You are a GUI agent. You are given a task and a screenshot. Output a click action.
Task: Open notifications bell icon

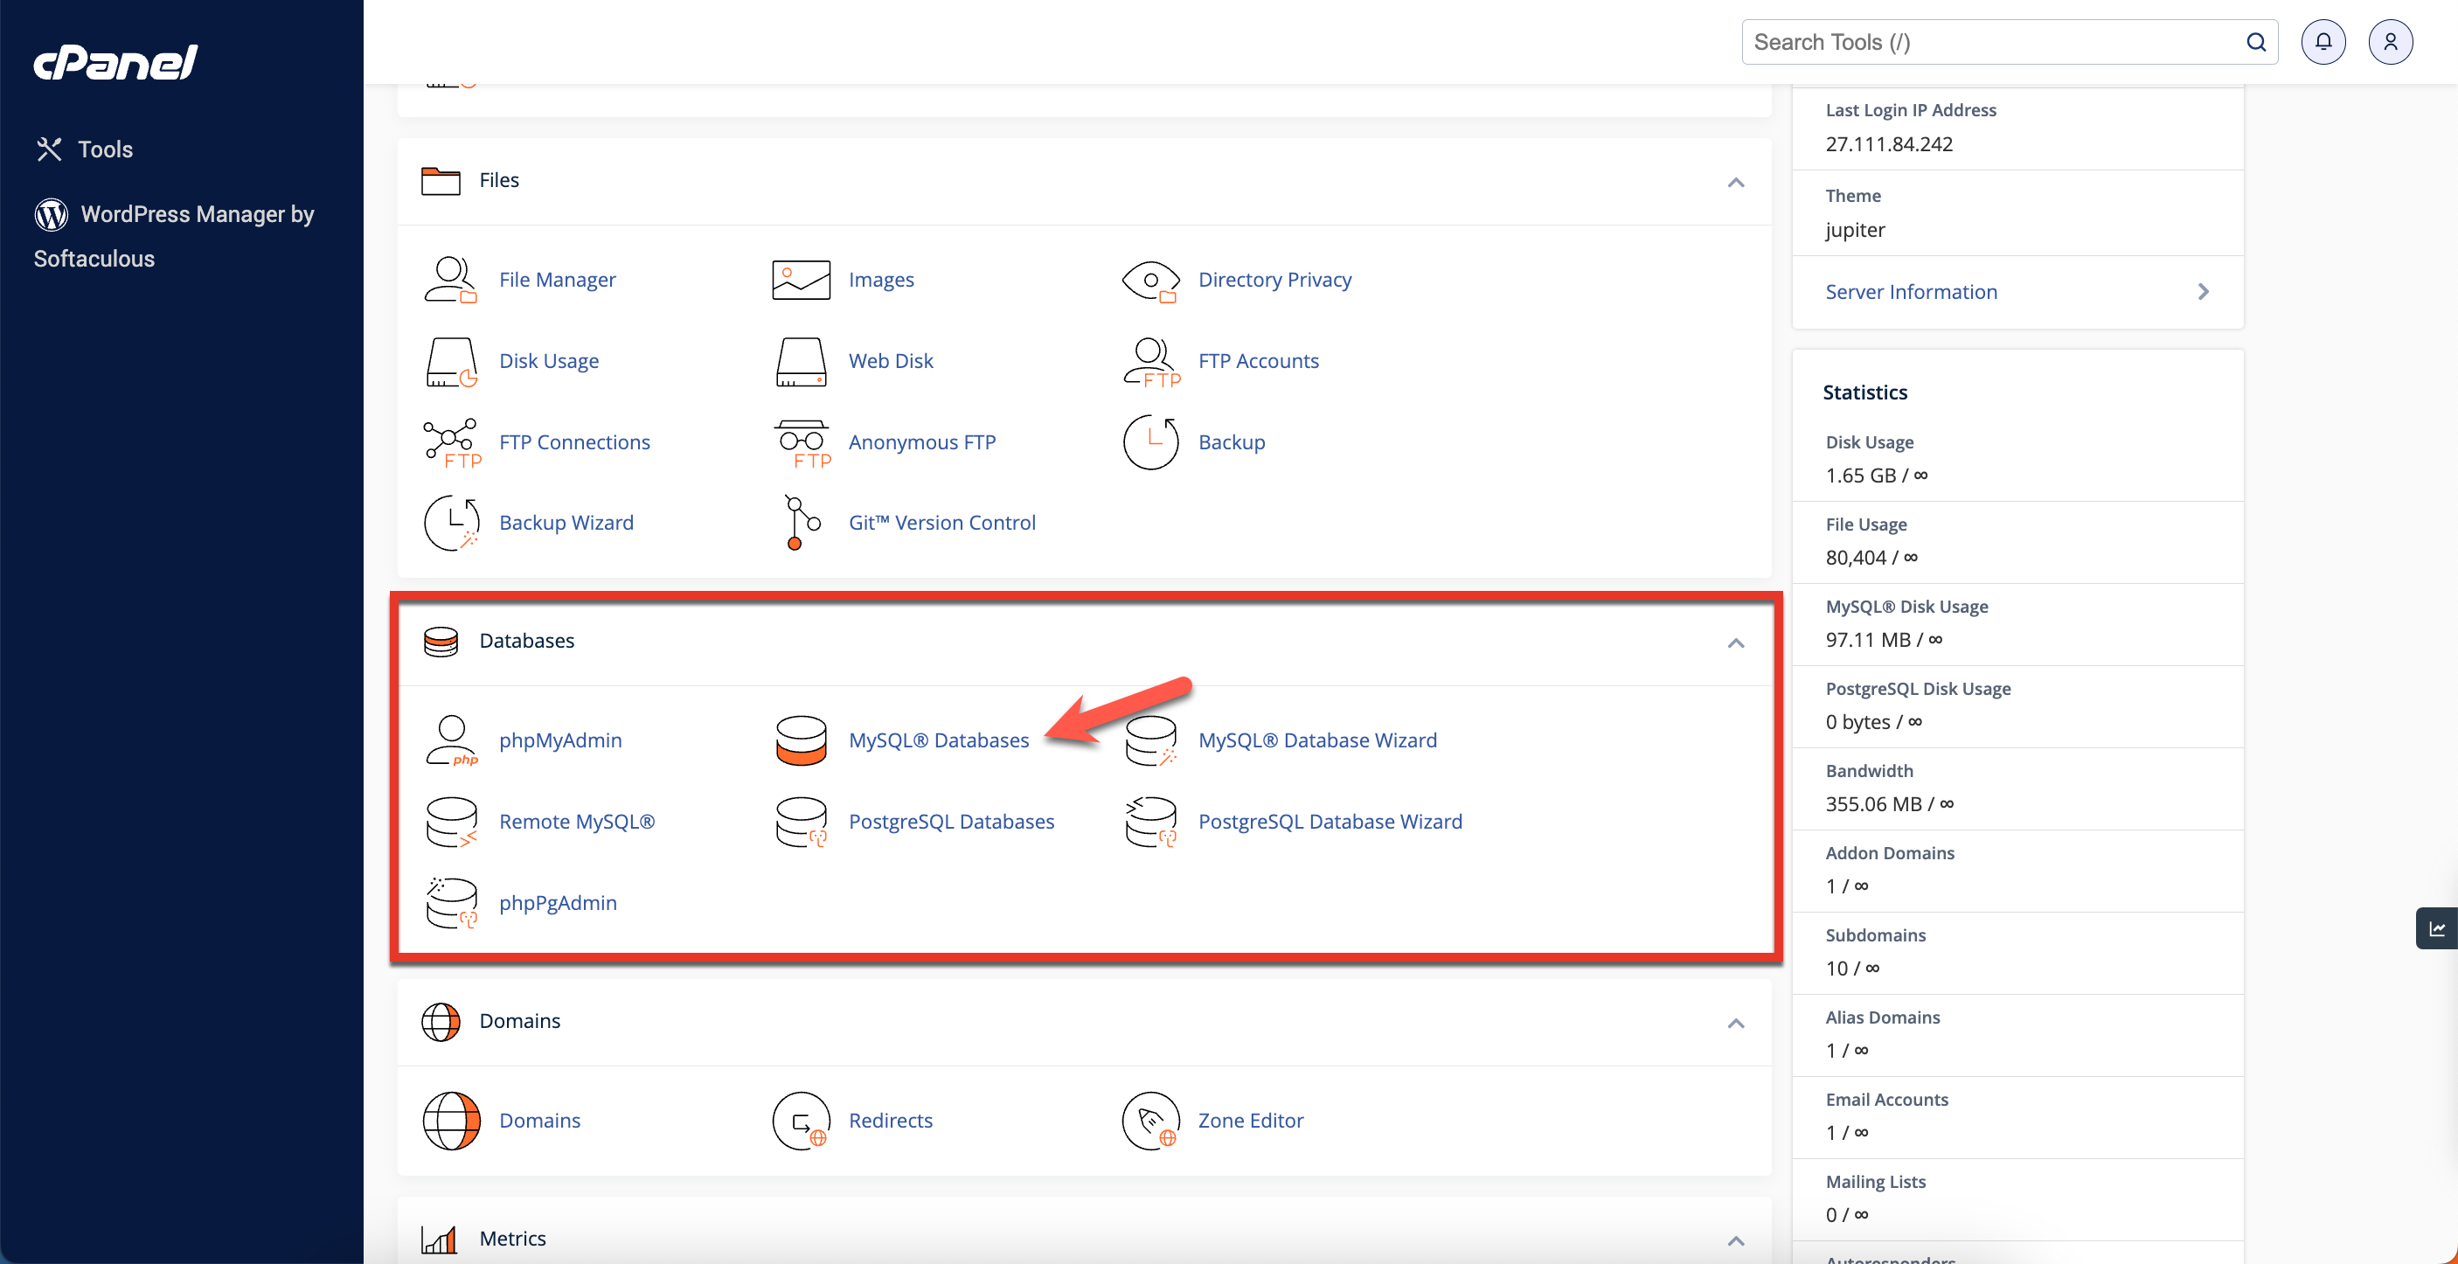[2323, 42]
